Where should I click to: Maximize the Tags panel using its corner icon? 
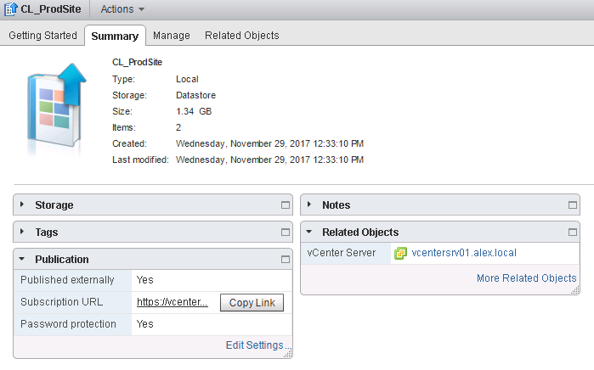286,233
